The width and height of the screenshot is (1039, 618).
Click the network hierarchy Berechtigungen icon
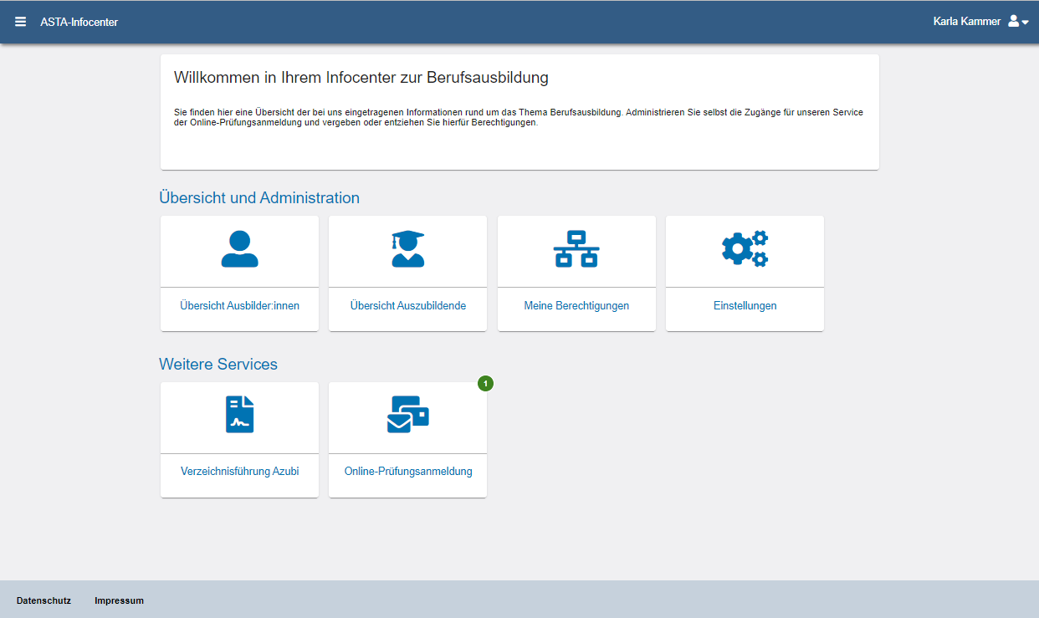coord(576,249)
